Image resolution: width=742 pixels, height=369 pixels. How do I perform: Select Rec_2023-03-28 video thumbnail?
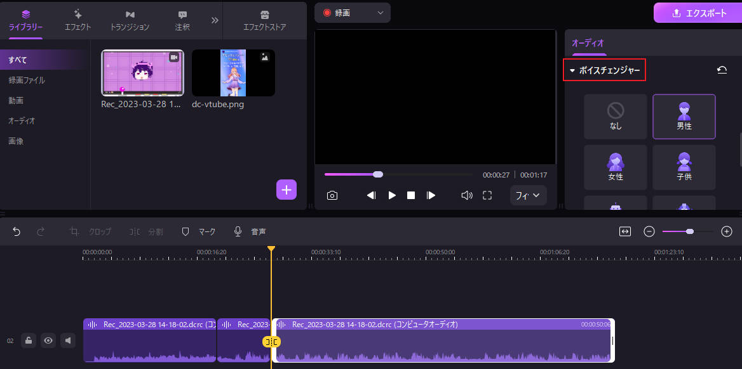142,74
